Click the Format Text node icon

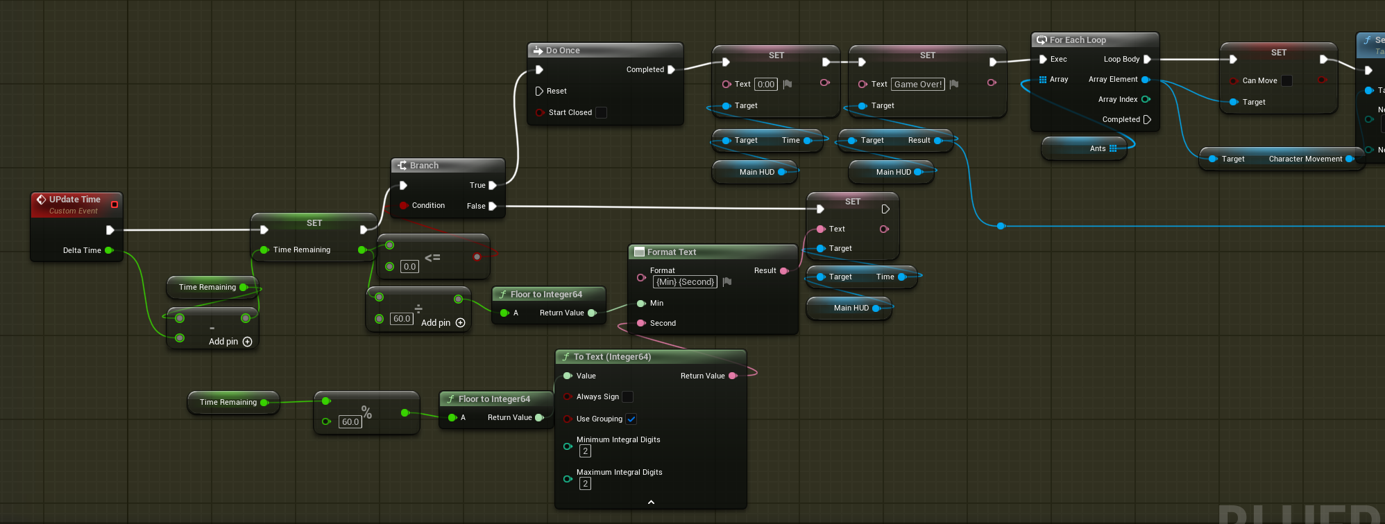click(x=639, y=252)
